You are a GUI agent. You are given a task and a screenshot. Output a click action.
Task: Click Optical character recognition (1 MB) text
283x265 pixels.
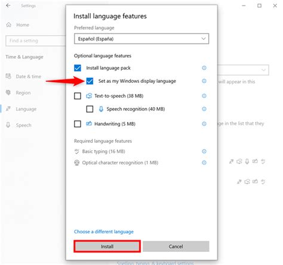click(120, 163)
